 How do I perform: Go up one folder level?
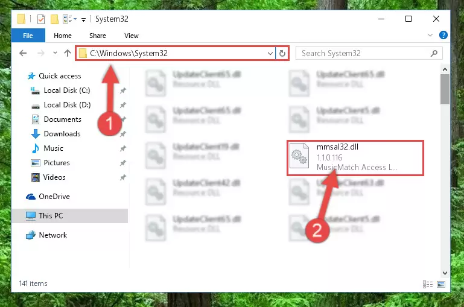(x=68, y=53)
